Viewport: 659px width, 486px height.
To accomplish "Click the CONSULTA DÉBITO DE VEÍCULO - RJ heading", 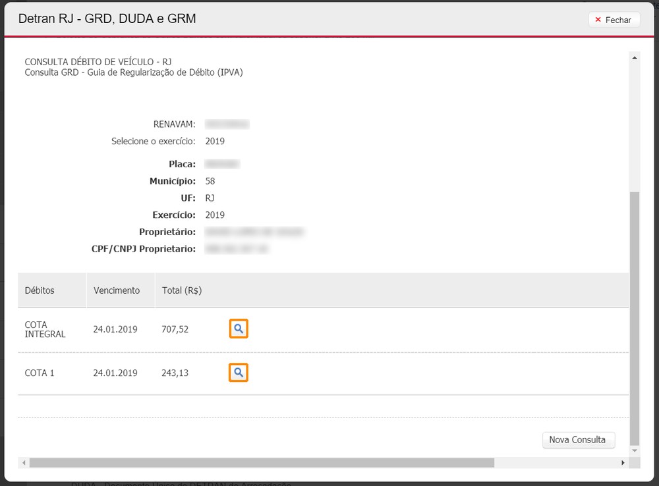I will 98,62.
